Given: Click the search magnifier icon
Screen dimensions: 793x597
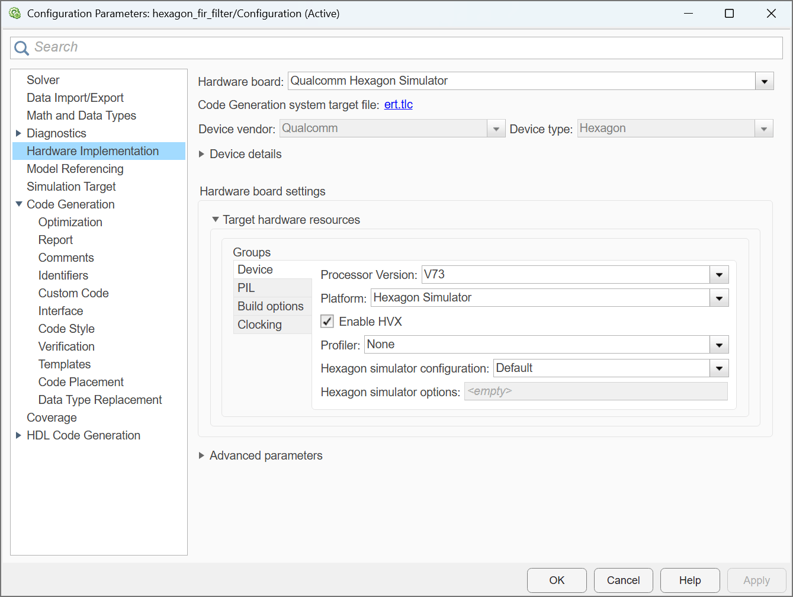Looking at the screenshot, I should click(21, 48).
